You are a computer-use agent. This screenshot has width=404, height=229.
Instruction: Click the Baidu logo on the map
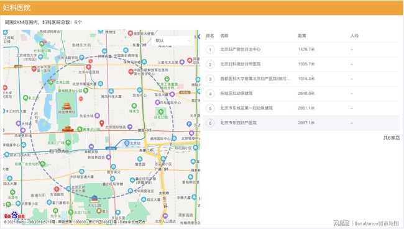[15, 215]
